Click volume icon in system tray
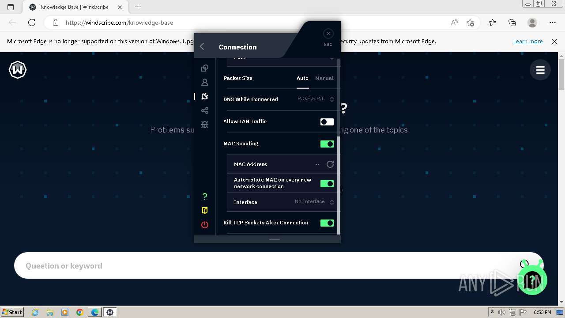Image resolution: width=565 pixels, height=318 pixels. coord(502,312)
